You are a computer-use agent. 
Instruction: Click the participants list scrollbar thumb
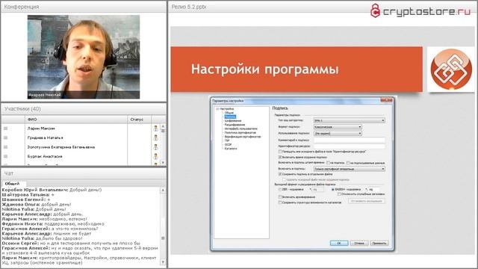tap(163, 131)
